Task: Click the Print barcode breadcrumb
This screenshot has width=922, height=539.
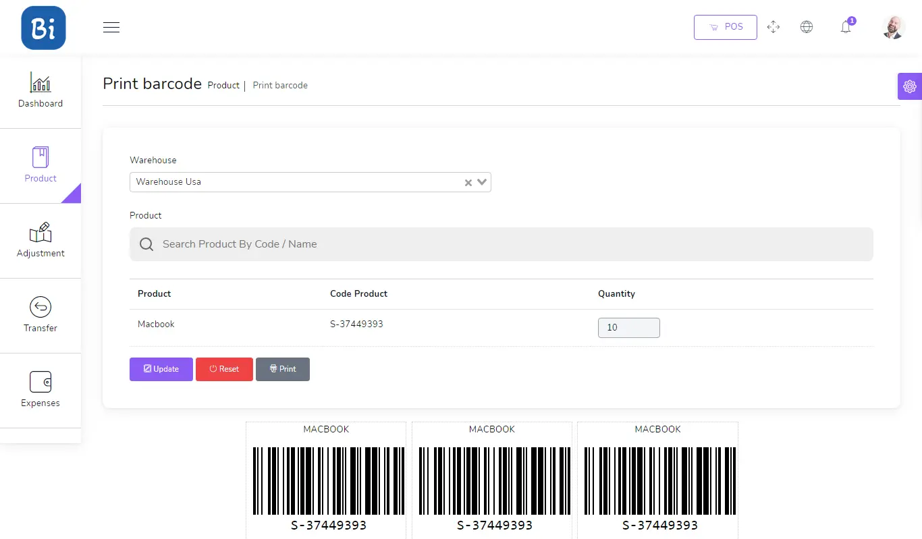Action: tap(280, 86)
